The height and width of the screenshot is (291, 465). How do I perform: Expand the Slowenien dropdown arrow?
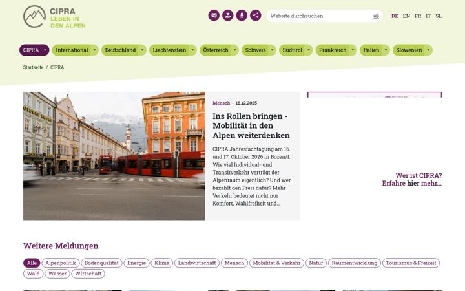point(429,50)
